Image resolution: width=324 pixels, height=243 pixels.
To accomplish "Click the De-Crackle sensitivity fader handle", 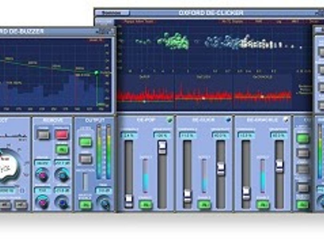I will [279, 167].
